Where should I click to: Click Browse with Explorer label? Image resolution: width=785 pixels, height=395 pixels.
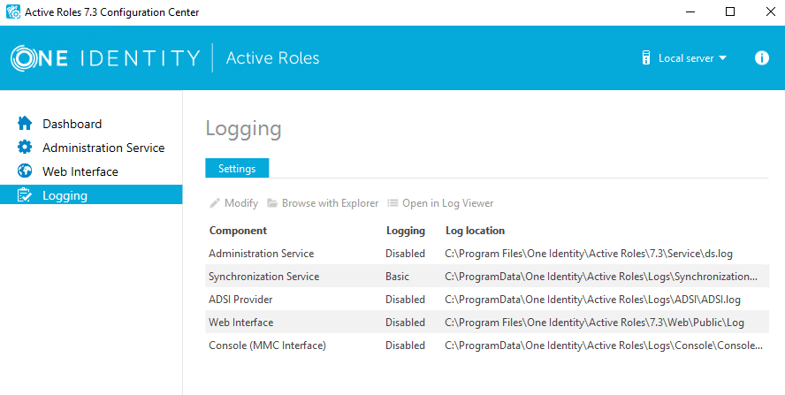[x=331, y=202]
